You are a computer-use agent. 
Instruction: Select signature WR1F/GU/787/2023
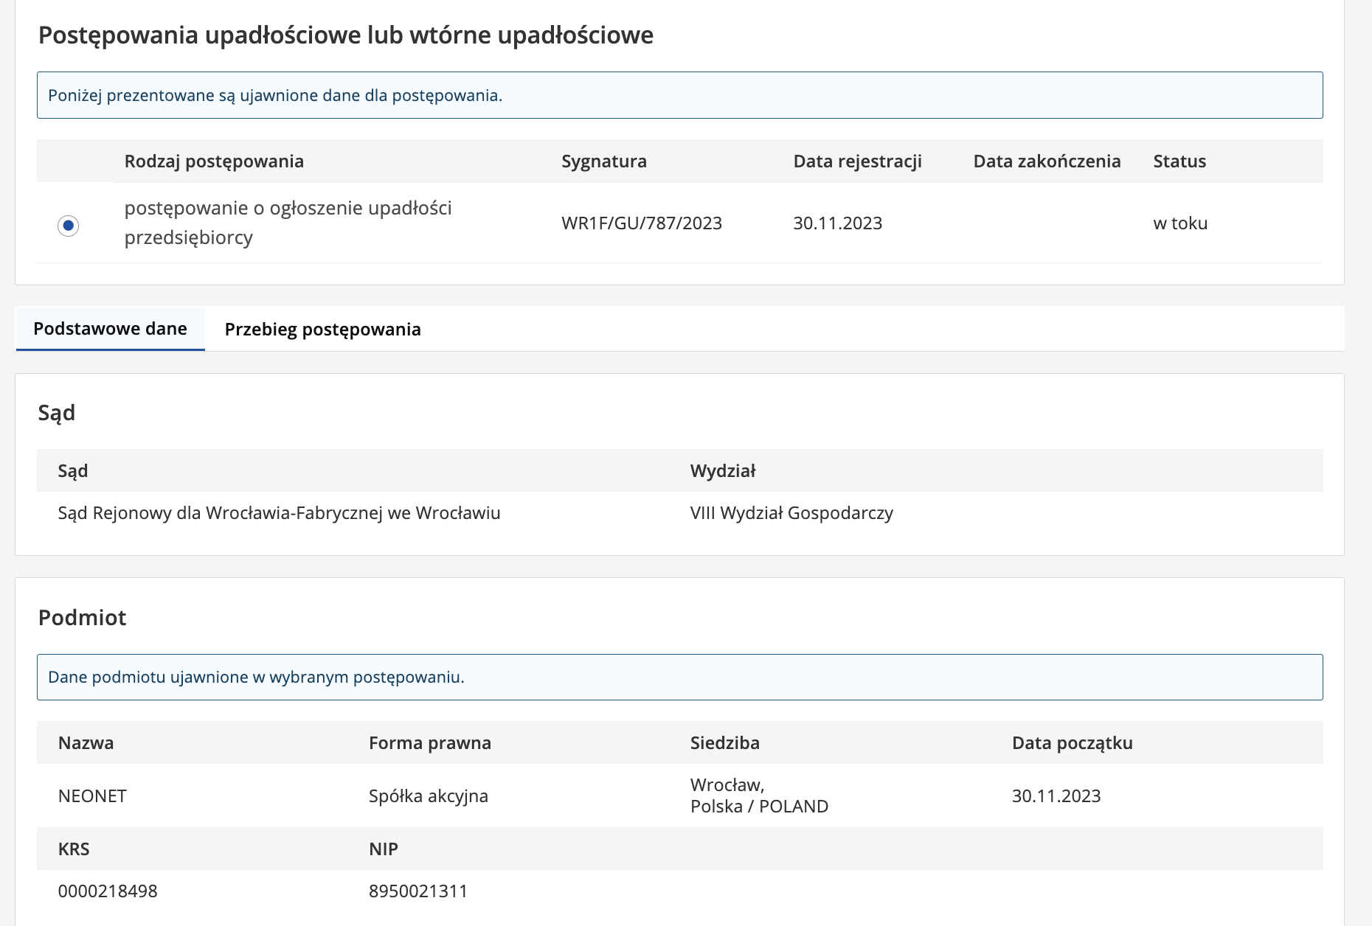pos(642,223)
